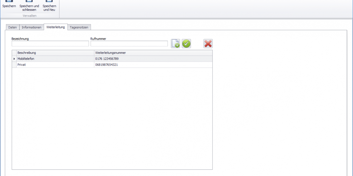The width and height of the screenshot is (353, 176).
Task: Switch to the Daten tab
Action: coord(12,27)
